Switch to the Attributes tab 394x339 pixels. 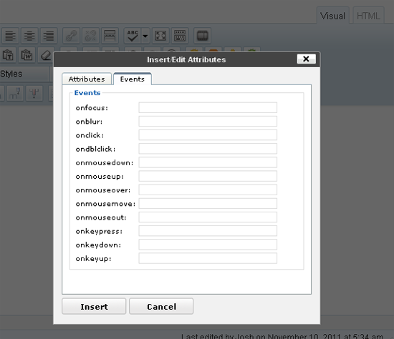[x=87, y=79]
